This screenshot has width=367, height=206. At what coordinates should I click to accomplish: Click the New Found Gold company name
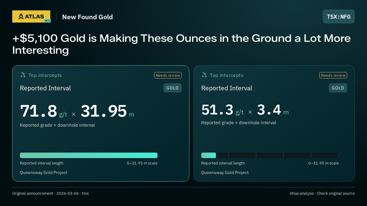[87, 17]
